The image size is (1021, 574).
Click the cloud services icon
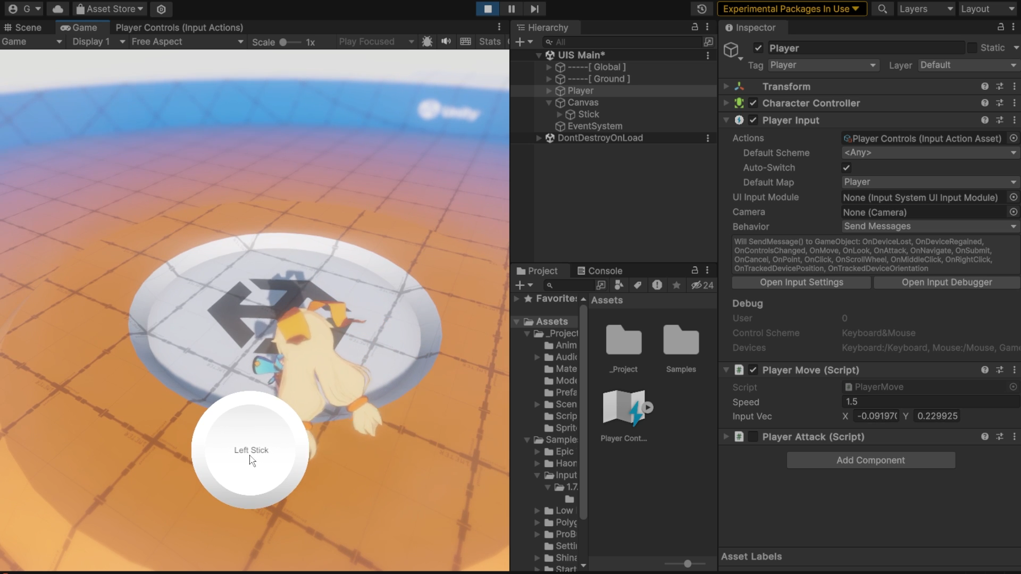click(x=57, y=9)
